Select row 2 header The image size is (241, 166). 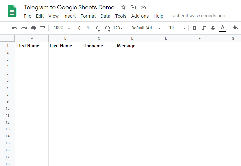click(x=7, y=52)
